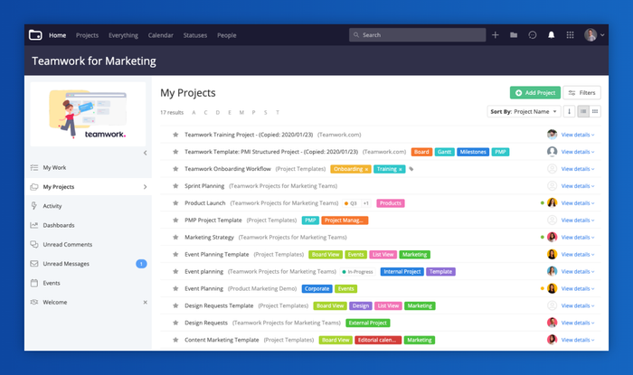Open the quick add plus icon
633x375 pixels.
coord(496,35)
